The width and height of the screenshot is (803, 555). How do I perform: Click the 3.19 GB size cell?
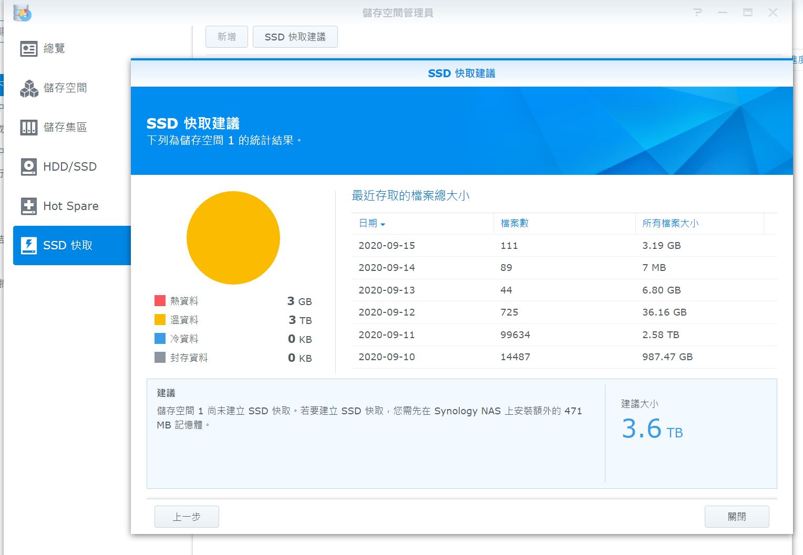[x=662, y=246]
